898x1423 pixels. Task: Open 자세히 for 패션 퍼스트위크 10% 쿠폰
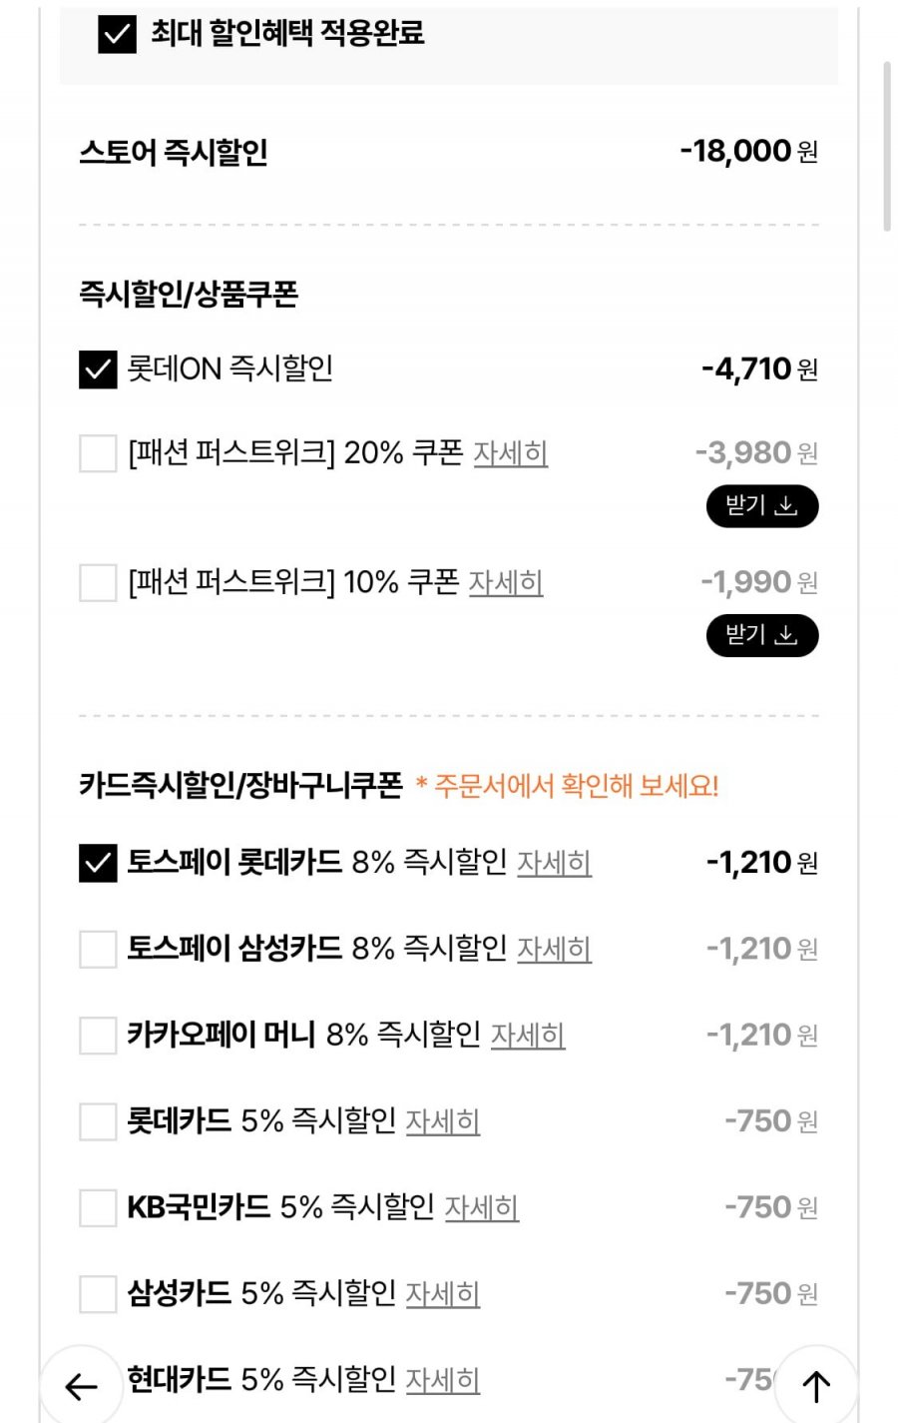(x=506, y=582)
